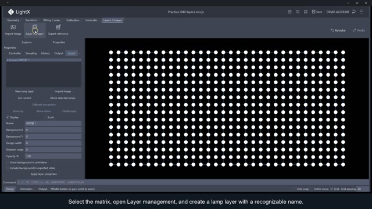Click the Background X input field
The image size is (372, 209).
(x=53, y=130)
